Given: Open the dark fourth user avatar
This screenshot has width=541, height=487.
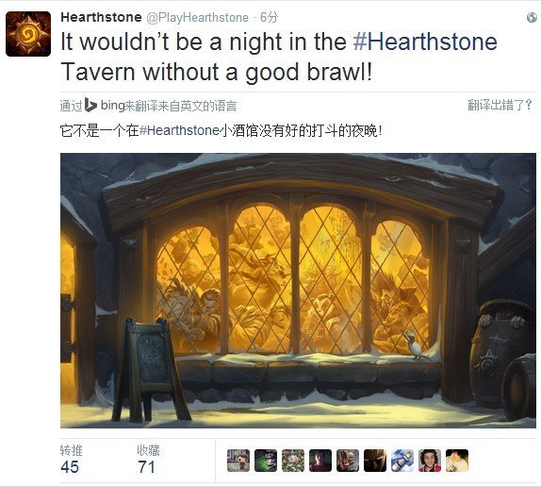Looking at the screenshot, I should tap(320, 461).
